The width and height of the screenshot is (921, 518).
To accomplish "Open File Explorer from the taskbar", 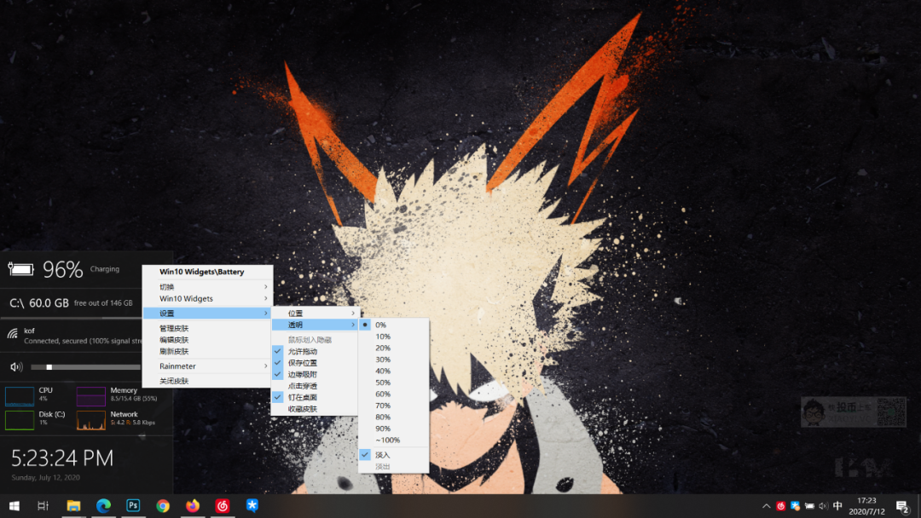I will 73,505.
